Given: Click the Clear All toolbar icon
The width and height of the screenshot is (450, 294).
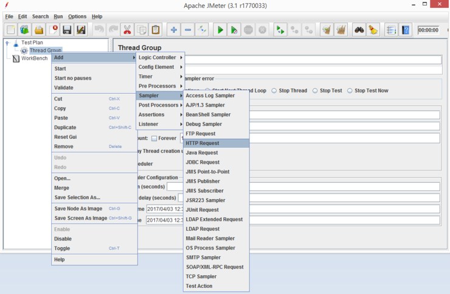Looking at the screenshot, I should coord(341,30).
